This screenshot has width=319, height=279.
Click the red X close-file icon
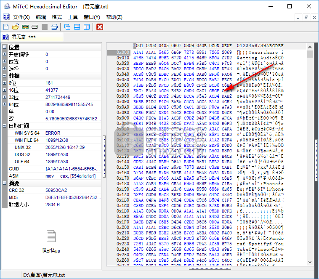click(x=100, y=27)
